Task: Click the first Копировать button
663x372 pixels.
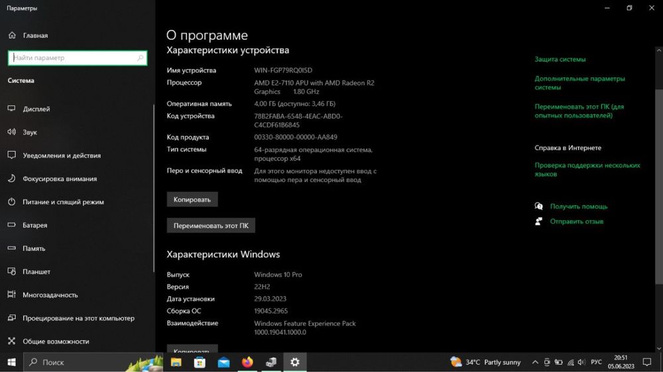Action: point(192,199)
